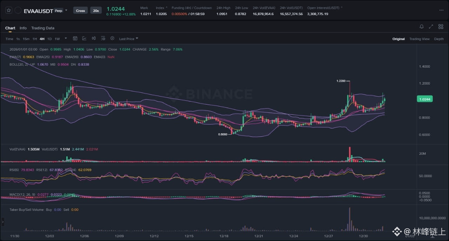Add EVAAUSDT to favorites with the star icon
449x241 pixels.
(x=8, y=11)
